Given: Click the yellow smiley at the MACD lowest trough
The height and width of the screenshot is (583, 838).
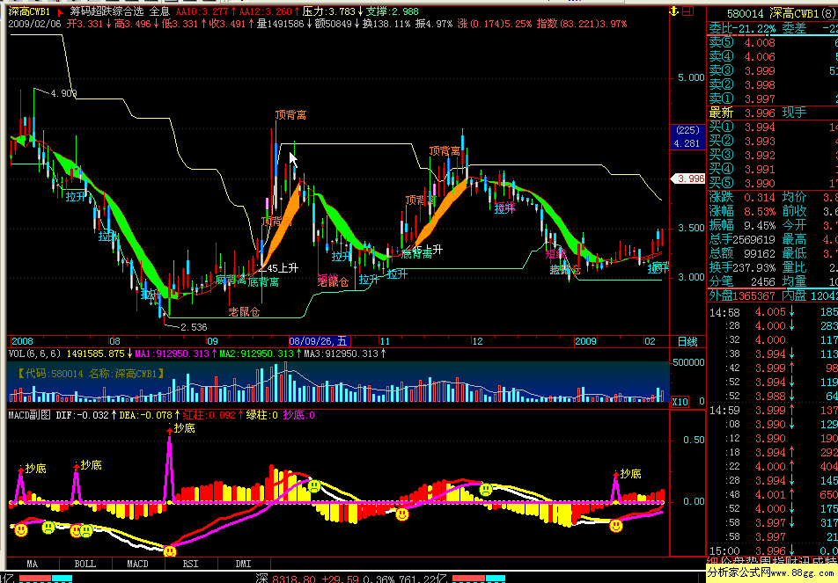Looking at the screenshot, I should pos(170,551).
